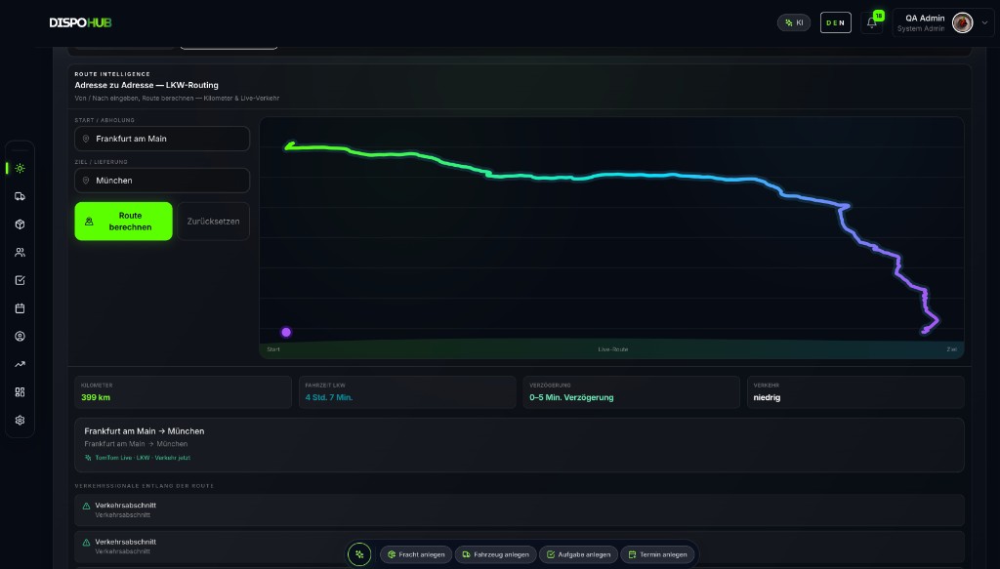
Task: Open the truck vehicles sidebar icon
Action: pos(20,196)
